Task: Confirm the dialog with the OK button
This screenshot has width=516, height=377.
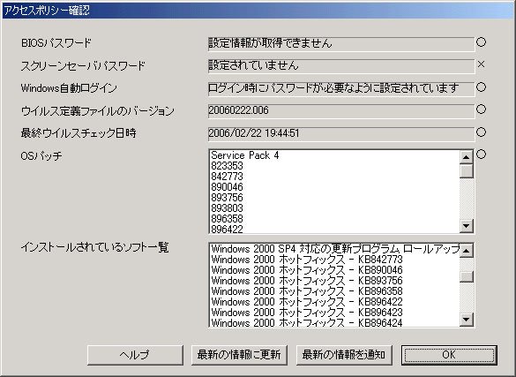Action: point(449,355)
